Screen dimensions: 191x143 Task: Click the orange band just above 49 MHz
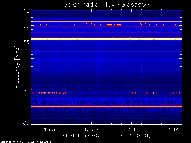pos(107,22)
